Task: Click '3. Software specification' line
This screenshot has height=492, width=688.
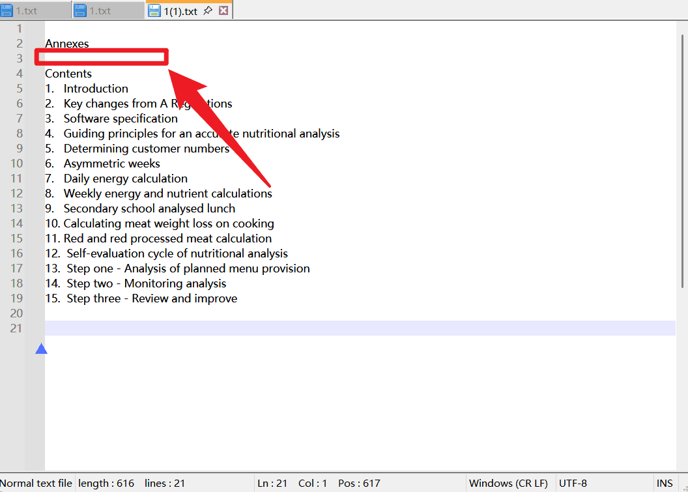Action: pyautogui.click(x=111, y=118)
